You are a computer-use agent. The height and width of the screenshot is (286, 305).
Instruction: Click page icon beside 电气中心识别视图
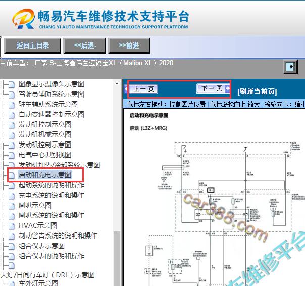pyautogui.click(x=12, y=155)
